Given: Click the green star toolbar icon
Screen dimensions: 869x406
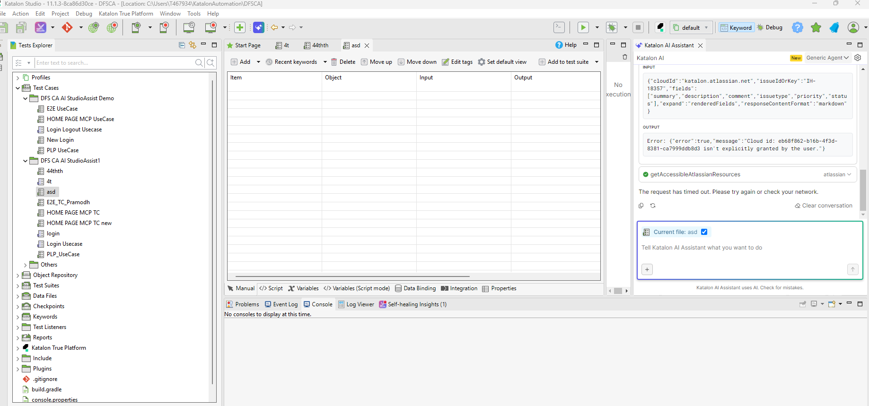Looking at the screenshot, I should [816, 27].
